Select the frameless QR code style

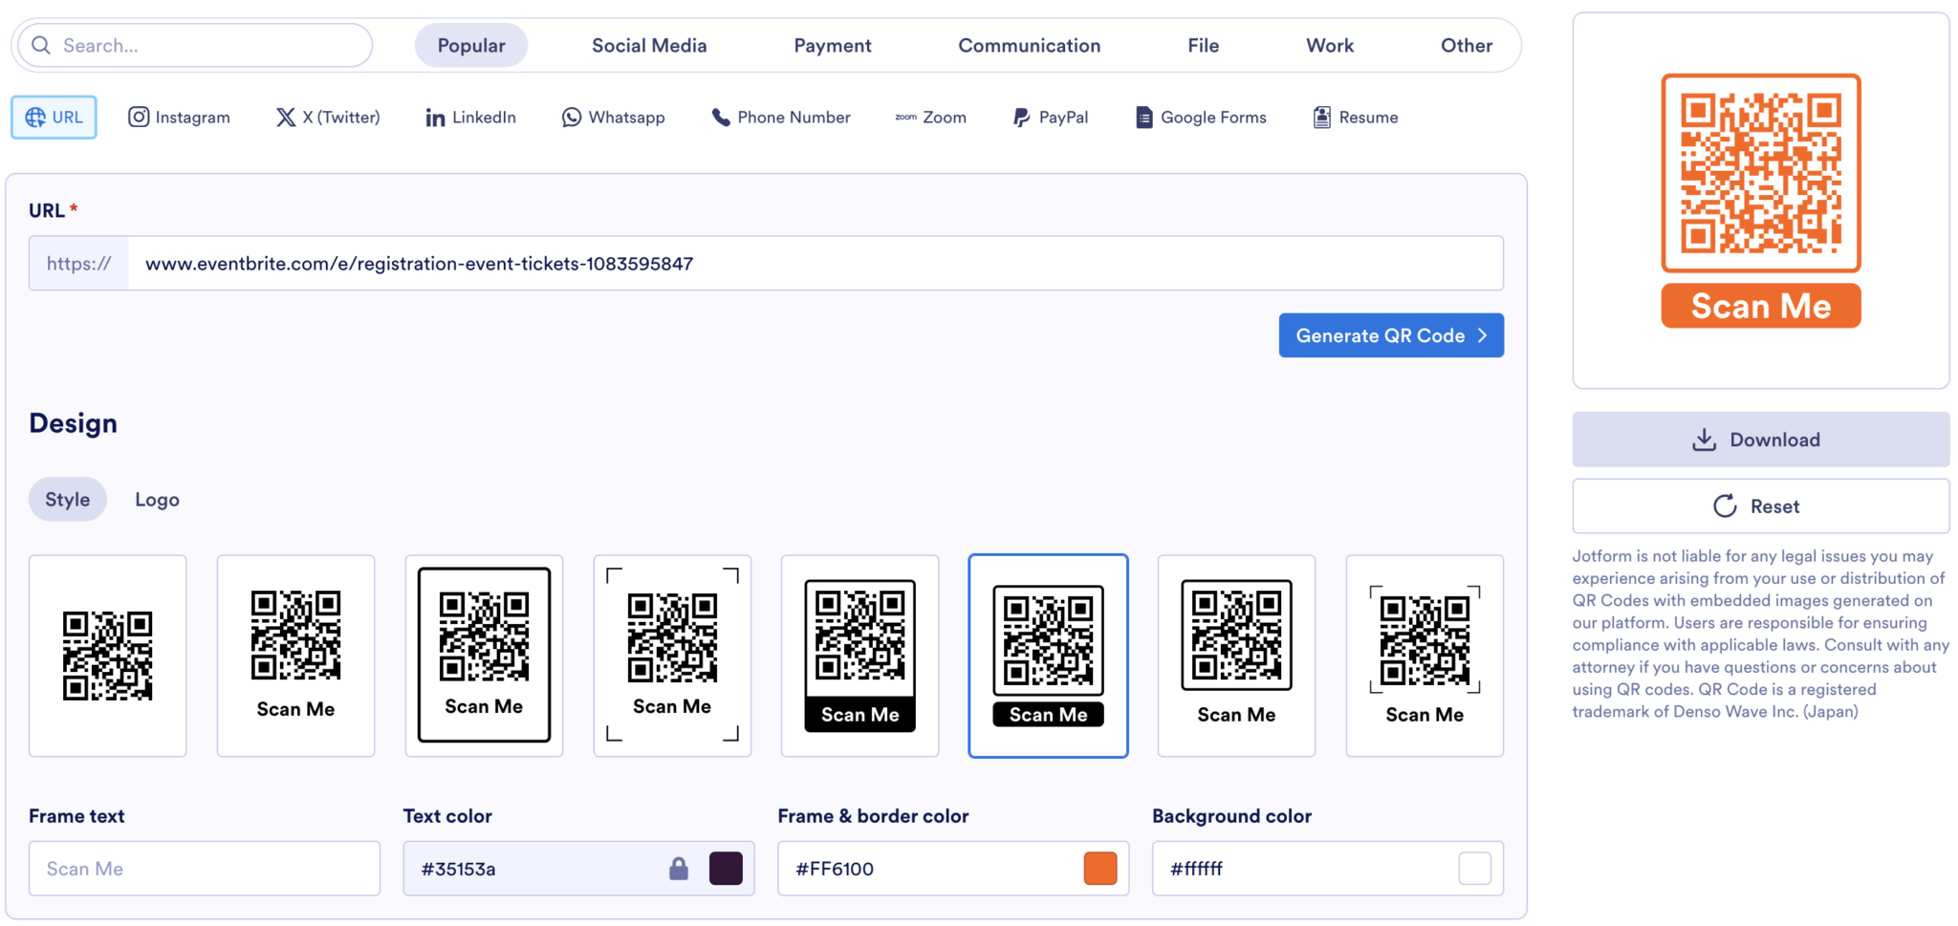click(x=107, y=656)
